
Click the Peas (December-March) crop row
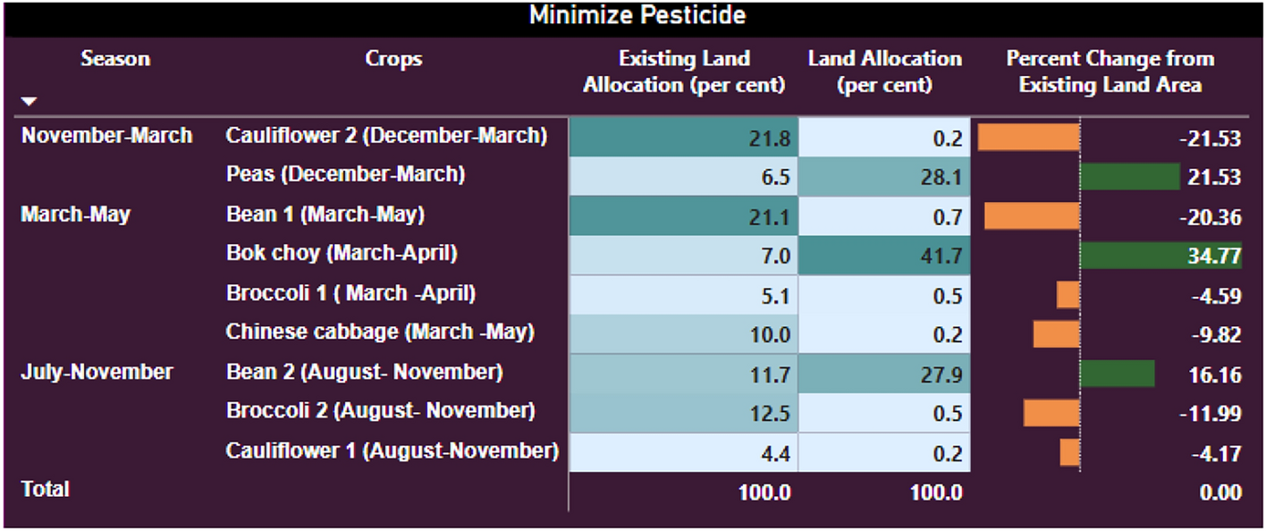click(x=345, y=174)
